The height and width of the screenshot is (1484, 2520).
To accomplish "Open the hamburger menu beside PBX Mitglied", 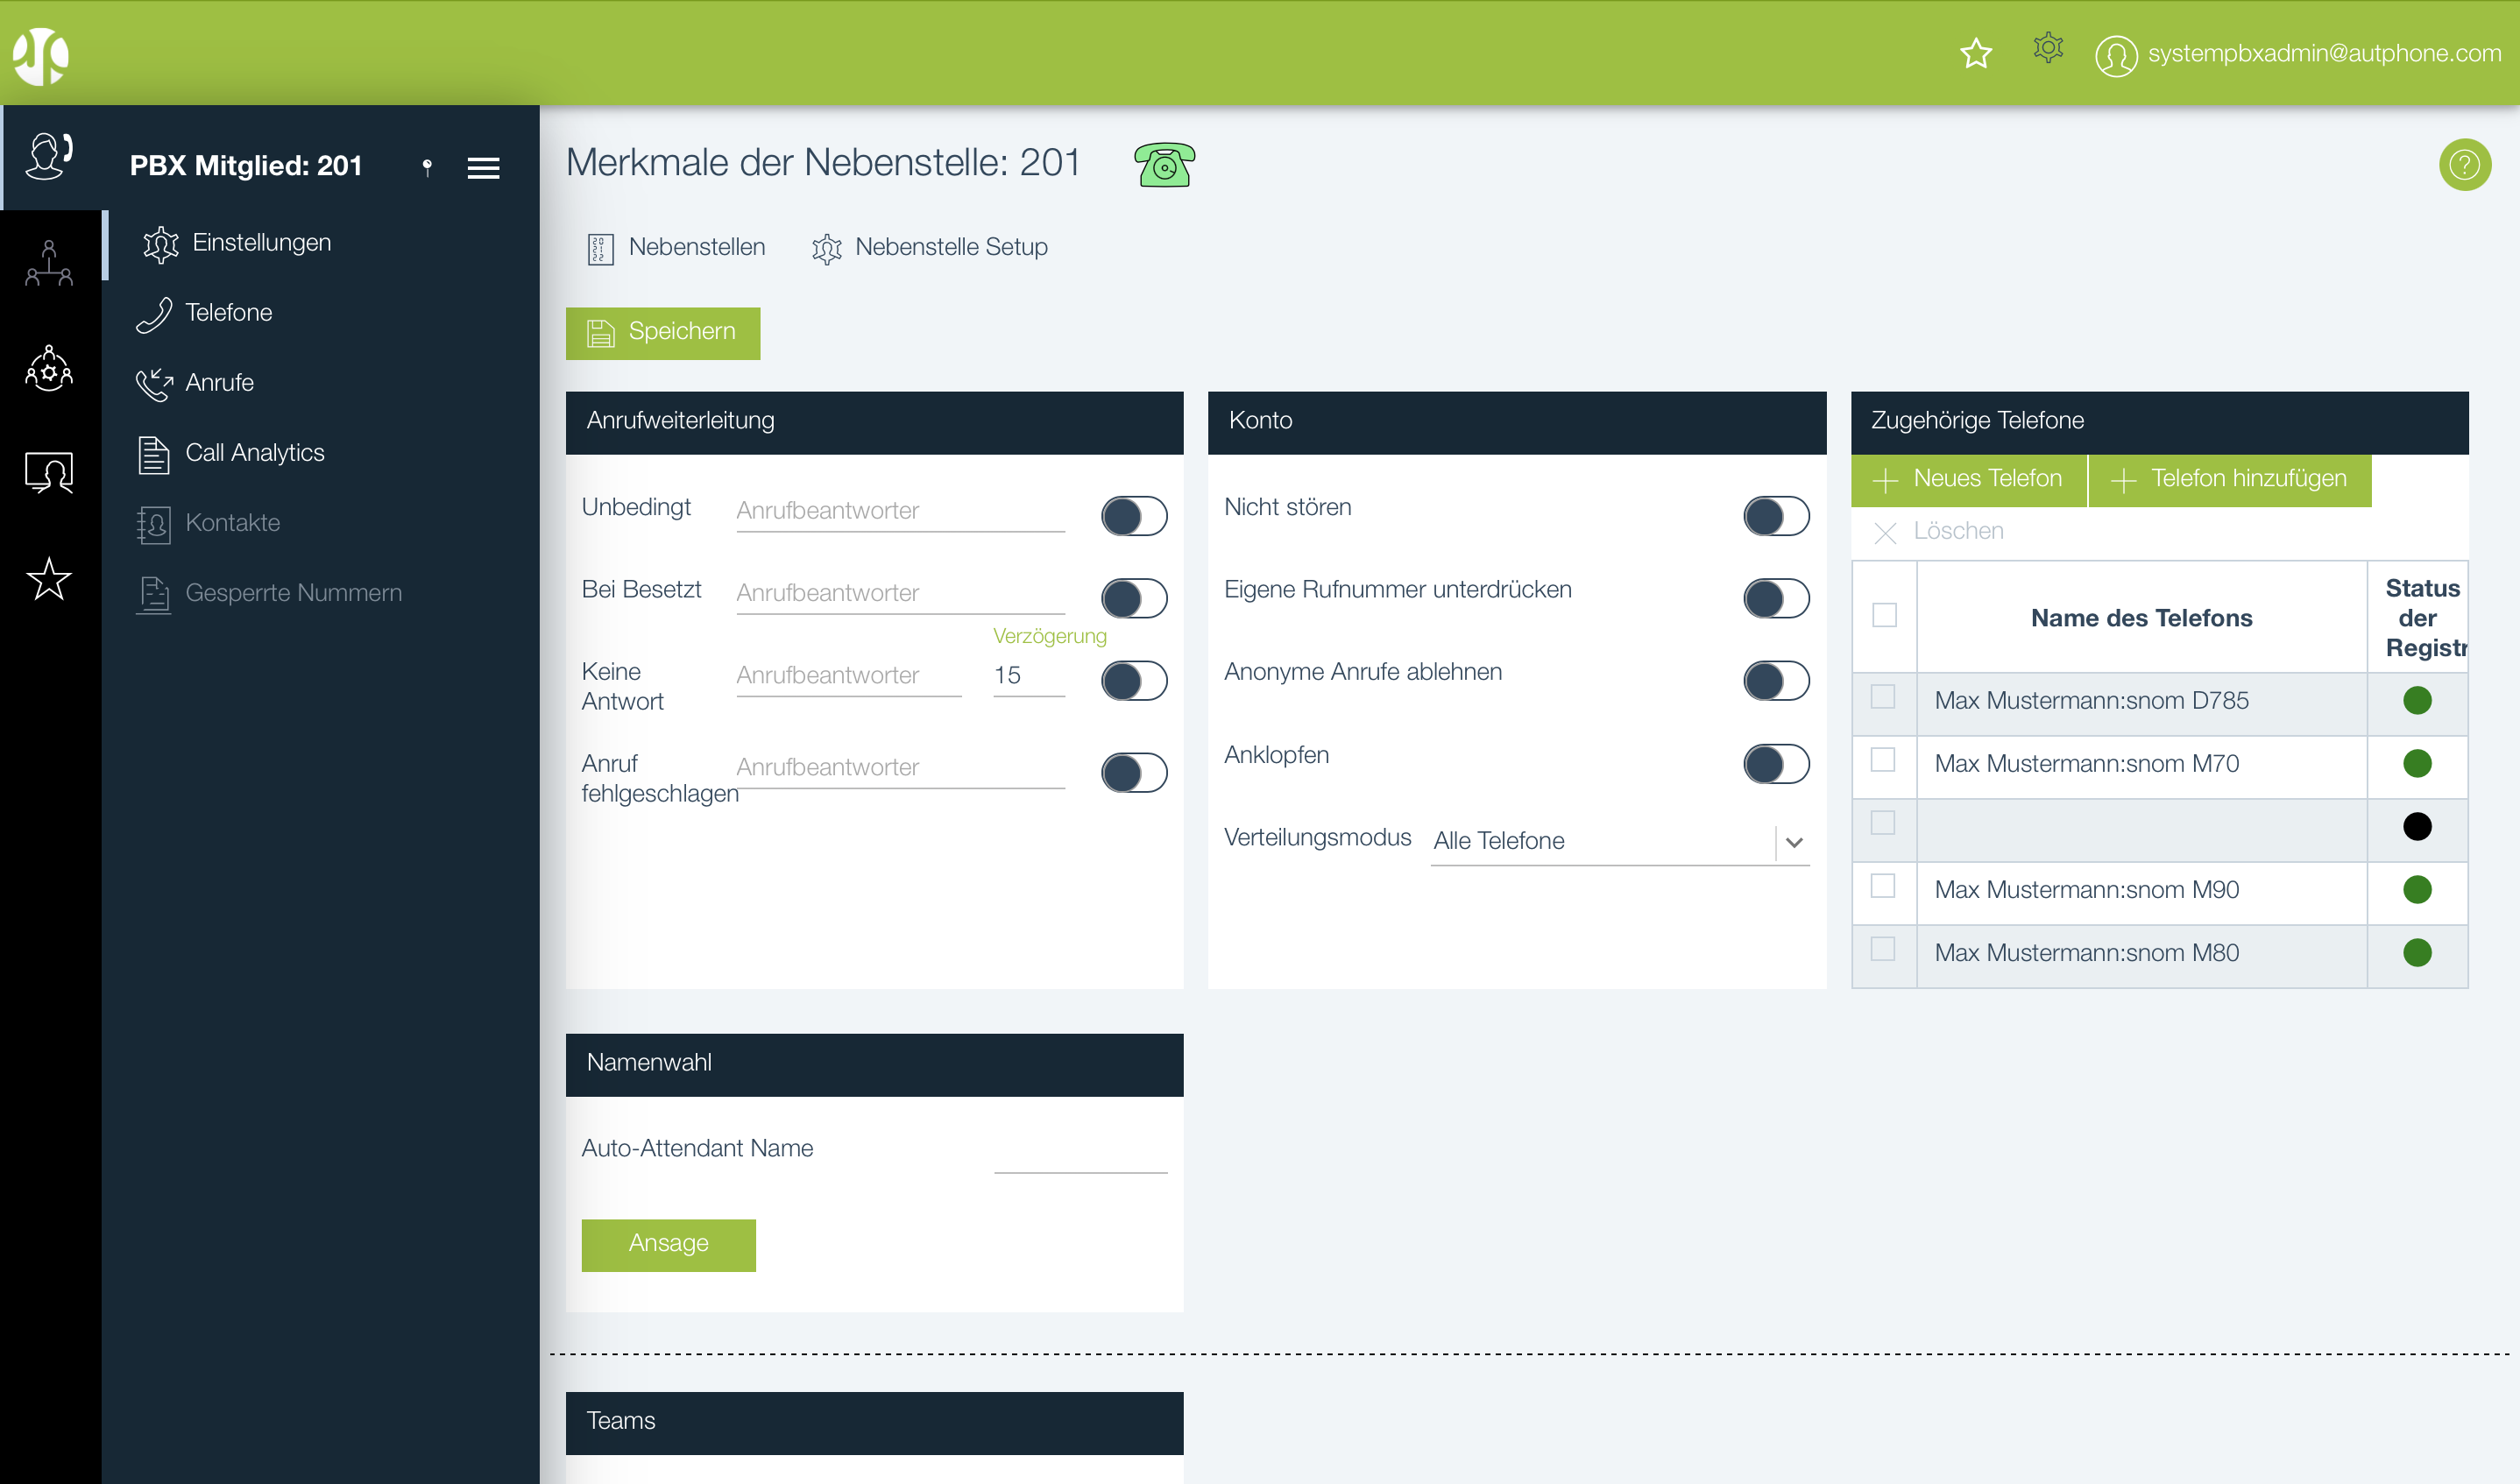I will (483, 167).
